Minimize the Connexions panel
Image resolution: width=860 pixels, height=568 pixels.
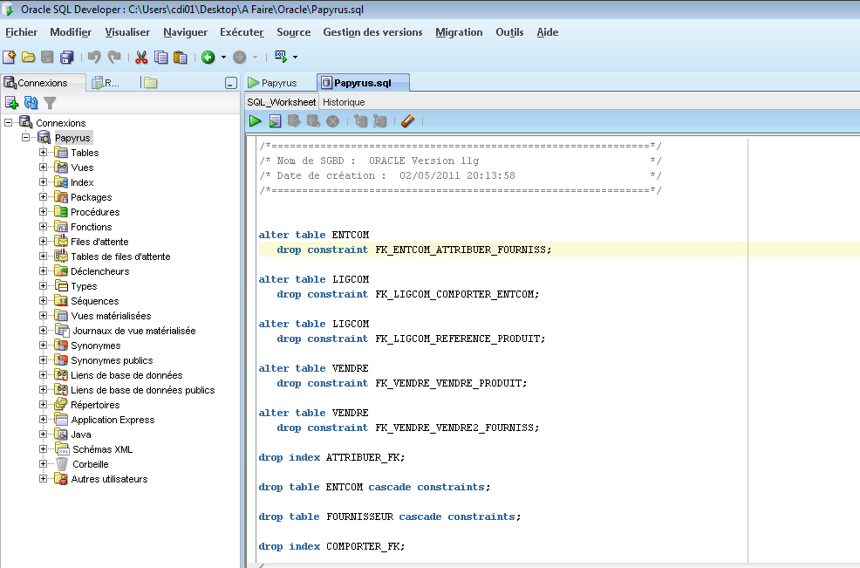coord(230,83)
